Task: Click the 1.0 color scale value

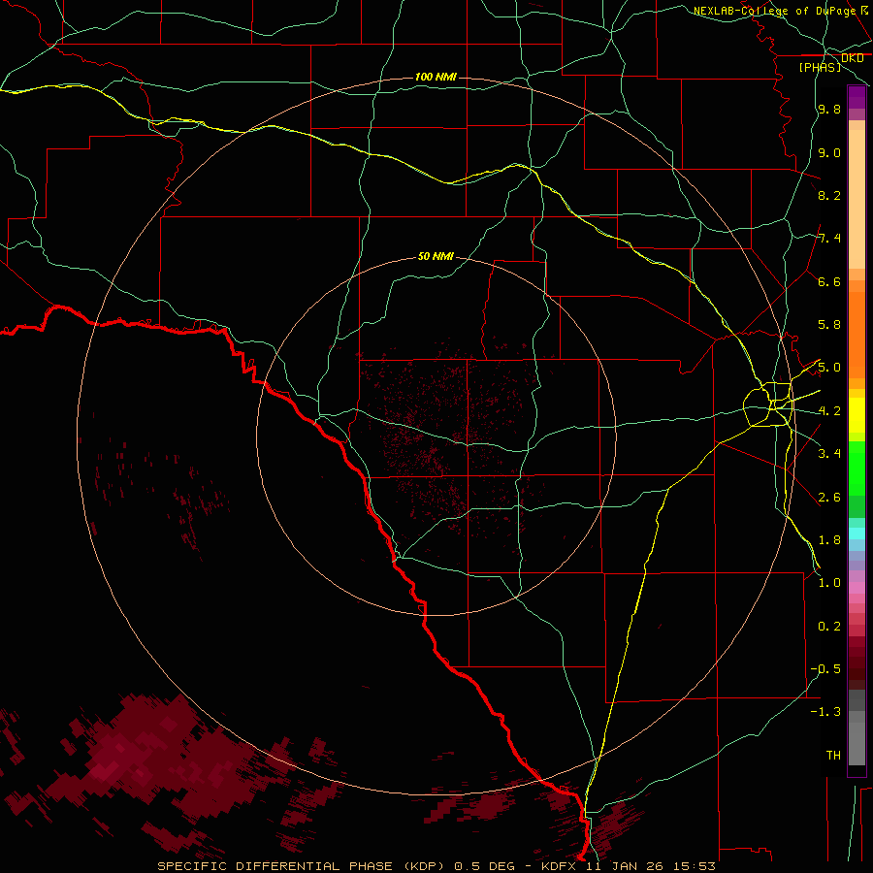Action: coord(829,582)
